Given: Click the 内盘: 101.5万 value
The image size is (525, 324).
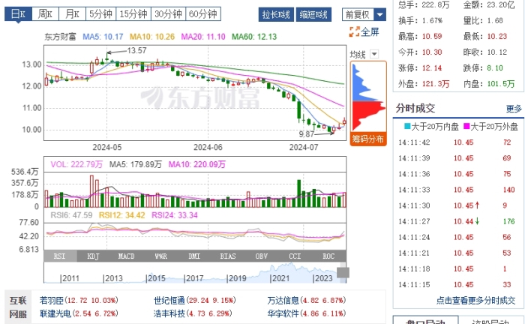Looking at the screenshot, I should click(x=501, y=84).
